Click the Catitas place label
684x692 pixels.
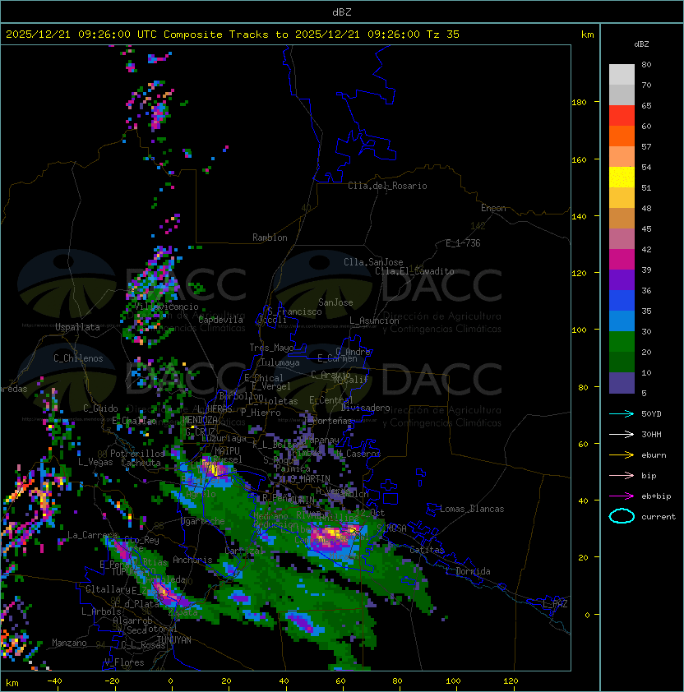pyautogui.click(x=427, y=550)
